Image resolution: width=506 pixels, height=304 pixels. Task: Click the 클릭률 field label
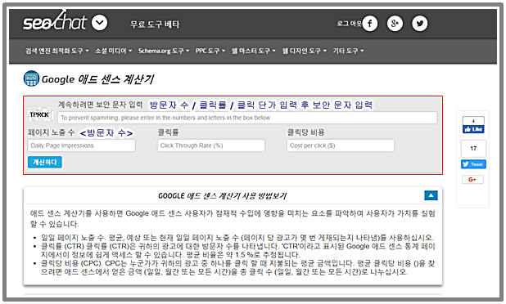pyautogui.click(x=168, y=132)
